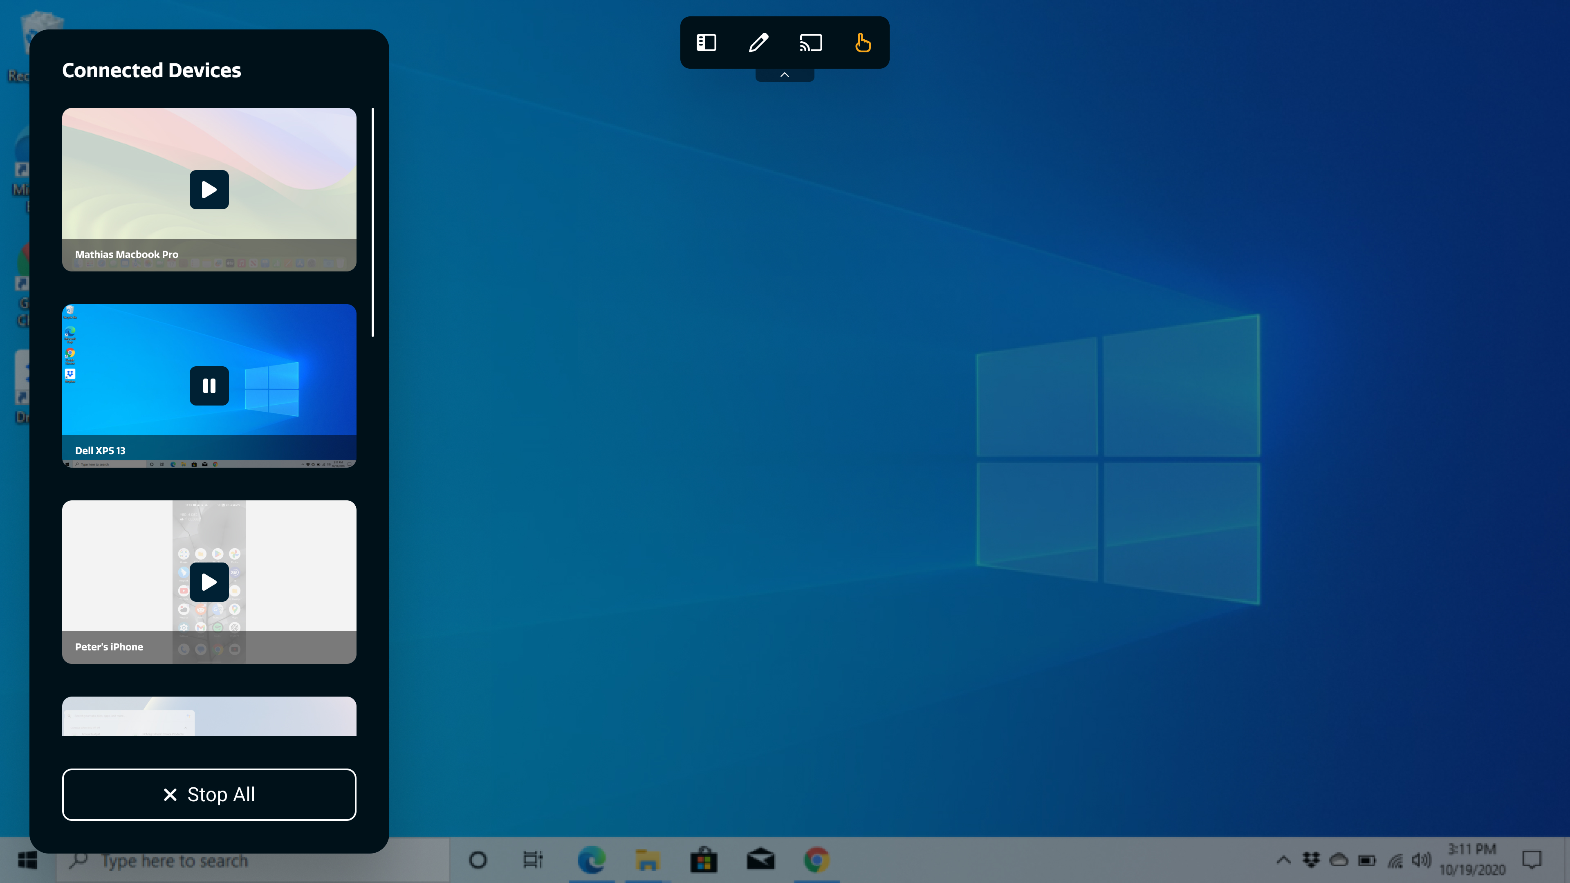Switch to Task View
The image size is (1570, 883).
click(x=532, y=860)
